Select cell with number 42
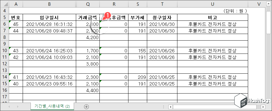 pos(16,57)
